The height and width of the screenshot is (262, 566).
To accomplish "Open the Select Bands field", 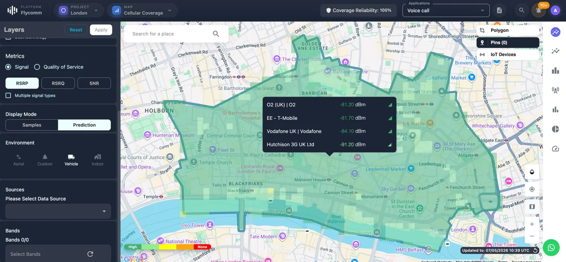I will [x=58, y=254].
